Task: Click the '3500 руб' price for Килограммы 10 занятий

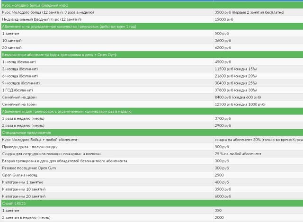Action: click(223, 189)
